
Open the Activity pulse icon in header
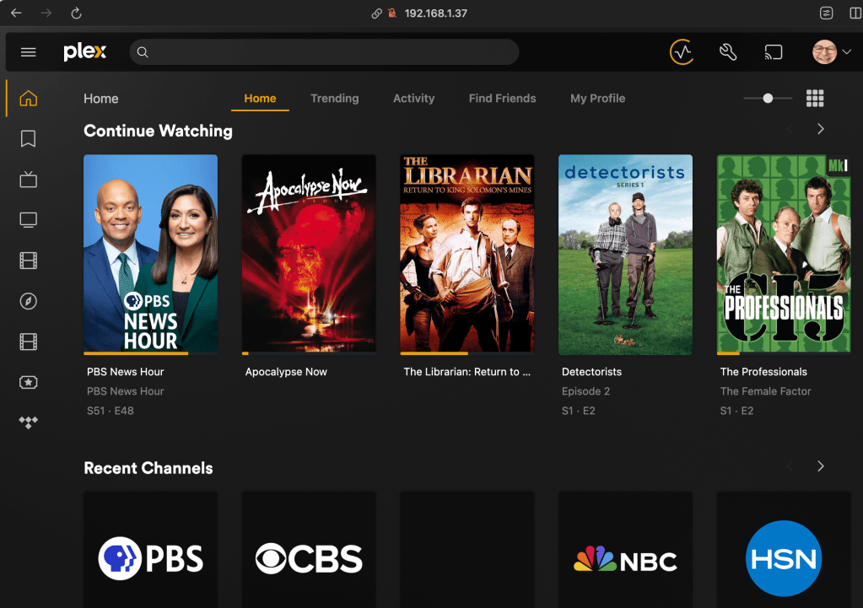(x=682, y=52)
